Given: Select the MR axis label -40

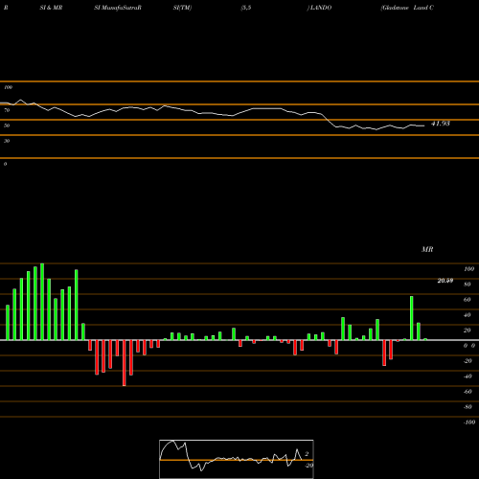Looking at the screenshot, I should pyautogui.click(x=468, y=376).
